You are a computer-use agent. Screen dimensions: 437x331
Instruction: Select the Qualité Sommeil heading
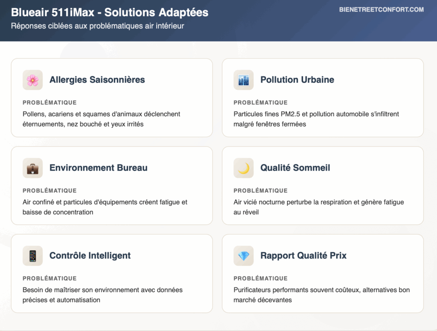[x=295, y=168]
